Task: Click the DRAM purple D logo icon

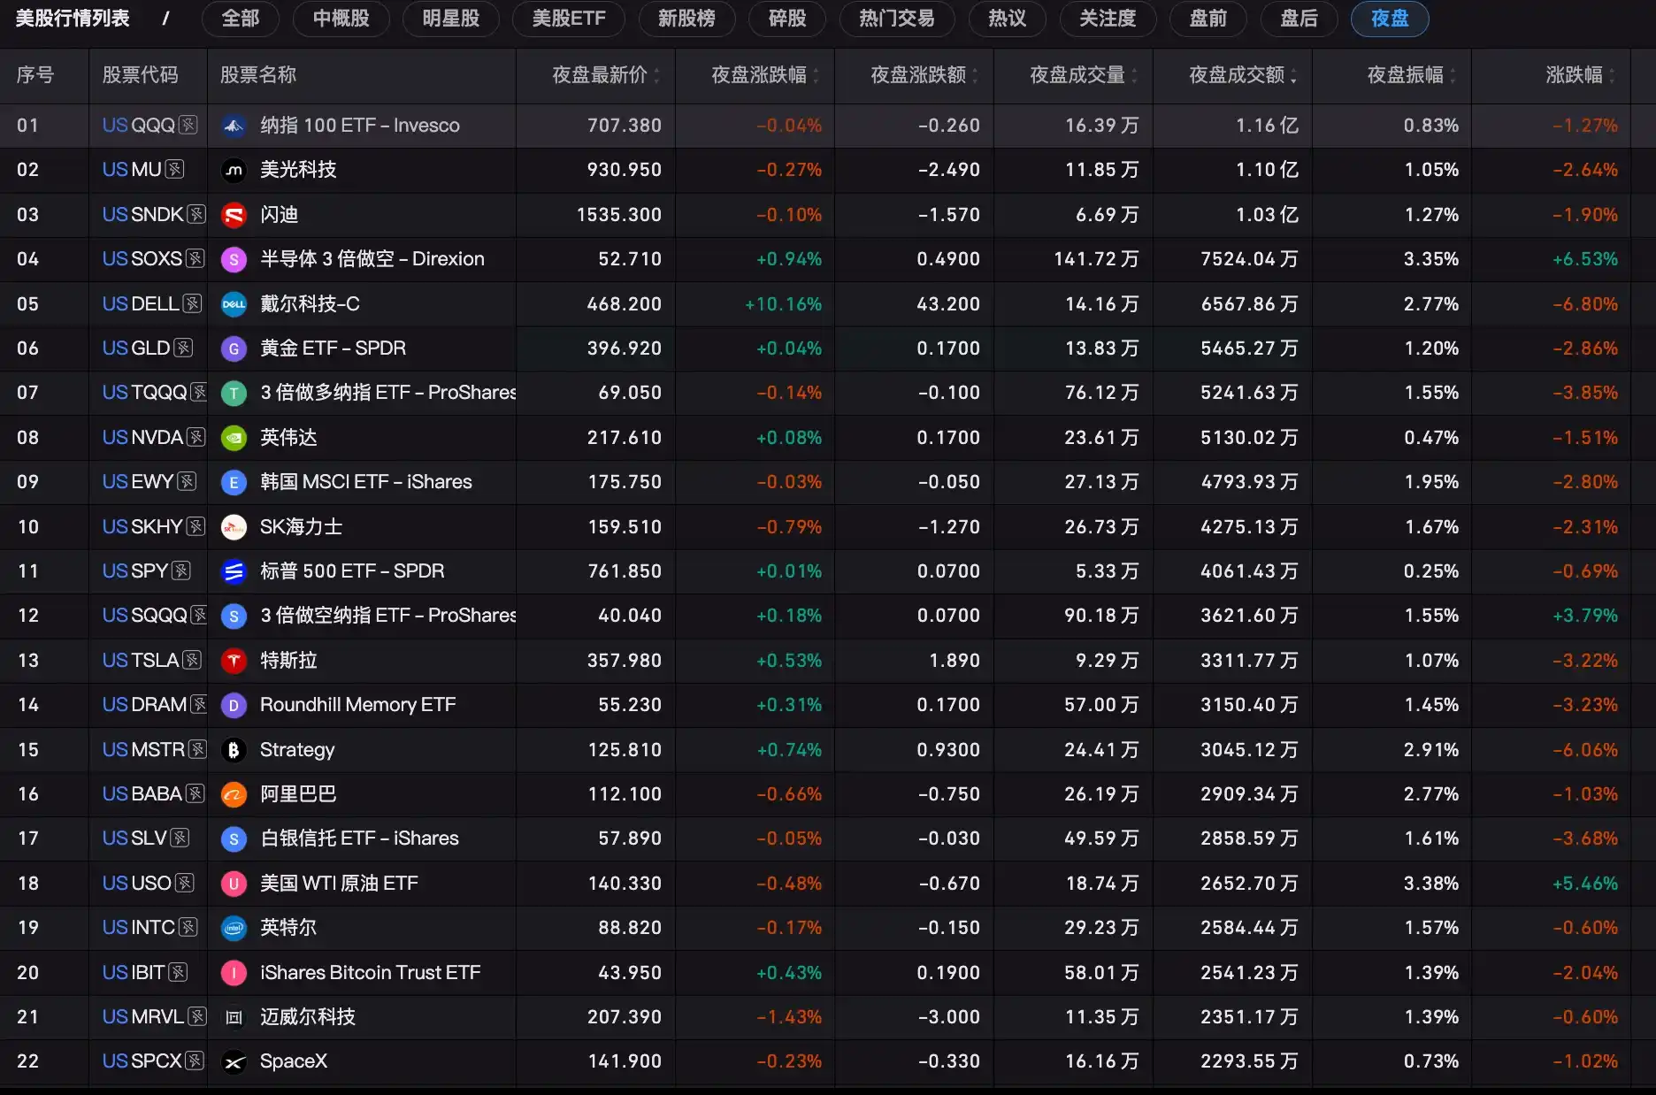Action: tap(234, 705)
